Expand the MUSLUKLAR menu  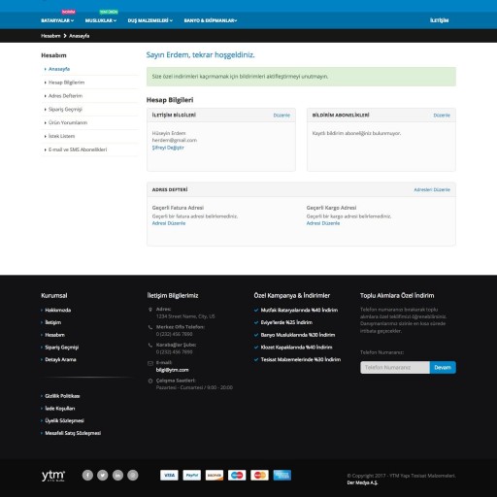tap(101, 20)
